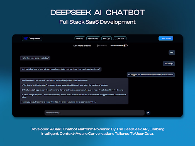Click 'The Pursuit of Happyness' line
Image resolution: width=195 pixels, height=146 pixels.
click(x=72, y=90)
